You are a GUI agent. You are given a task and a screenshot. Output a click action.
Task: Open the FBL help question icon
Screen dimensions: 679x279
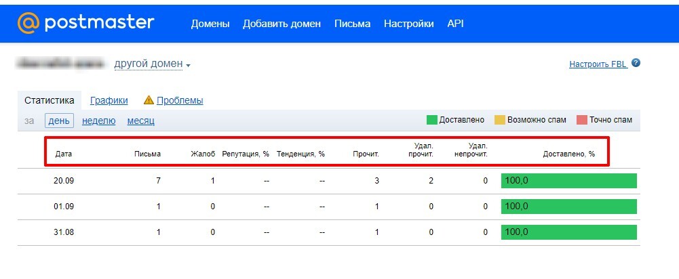[x=636, y=63]
